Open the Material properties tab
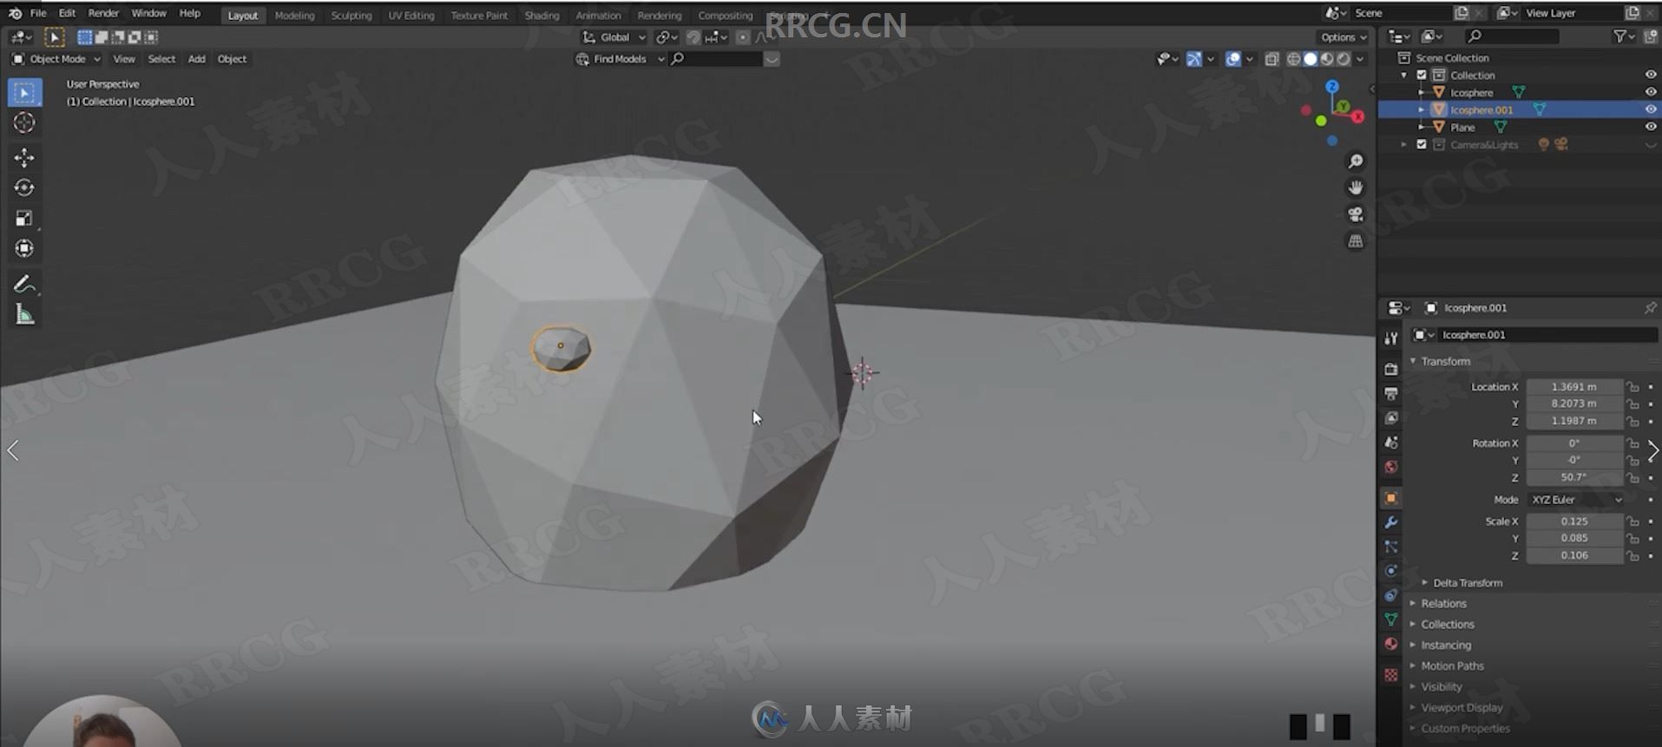The height and width of the screenshot is (747, 1662). coord(1390,644)
